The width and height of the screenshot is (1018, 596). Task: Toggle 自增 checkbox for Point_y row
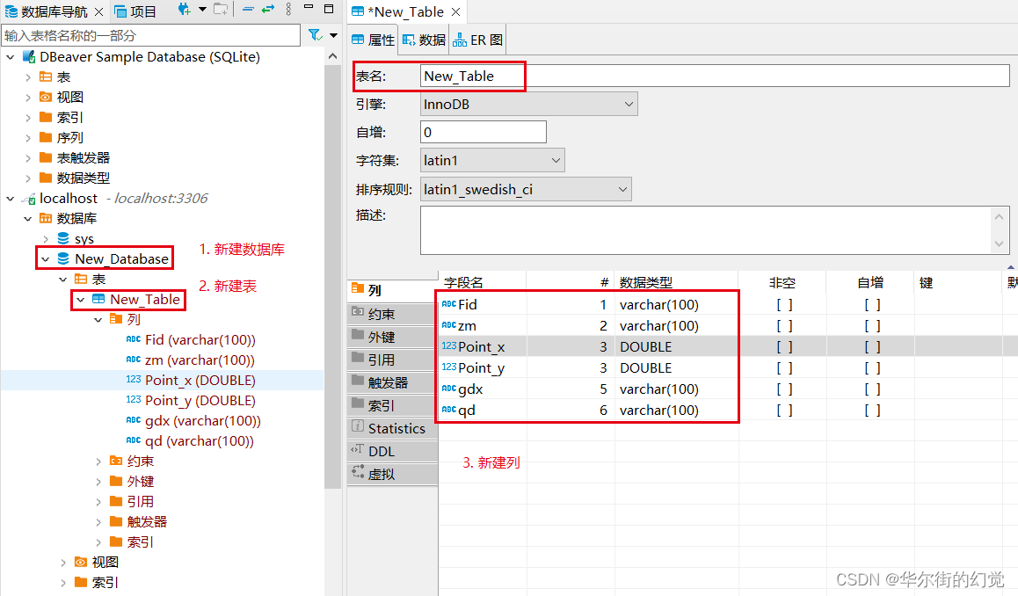(x=872, y=368)
